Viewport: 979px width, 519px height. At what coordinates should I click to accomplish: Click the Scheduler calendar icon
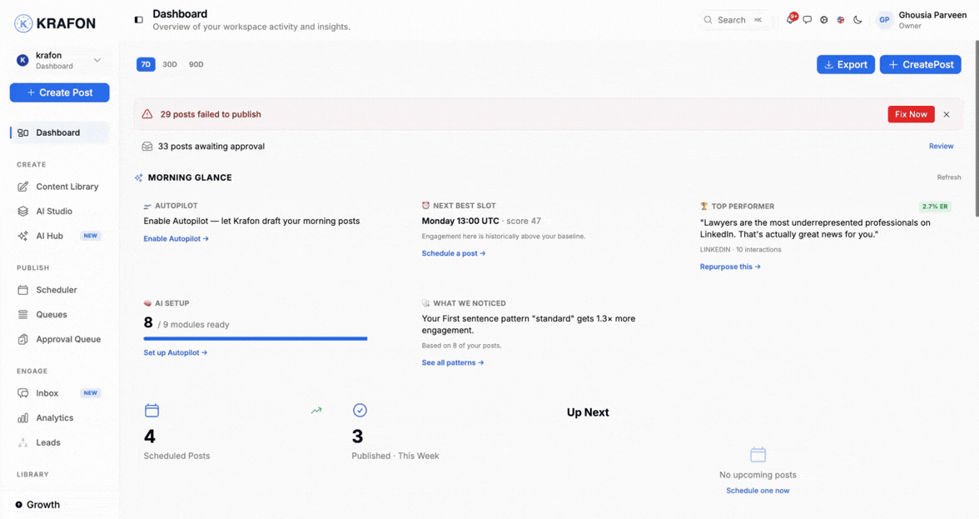pos(23,290)
